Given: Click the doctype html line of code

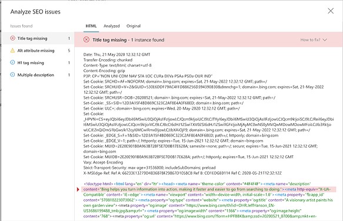Looking at the screenshot, I should 197,184.
